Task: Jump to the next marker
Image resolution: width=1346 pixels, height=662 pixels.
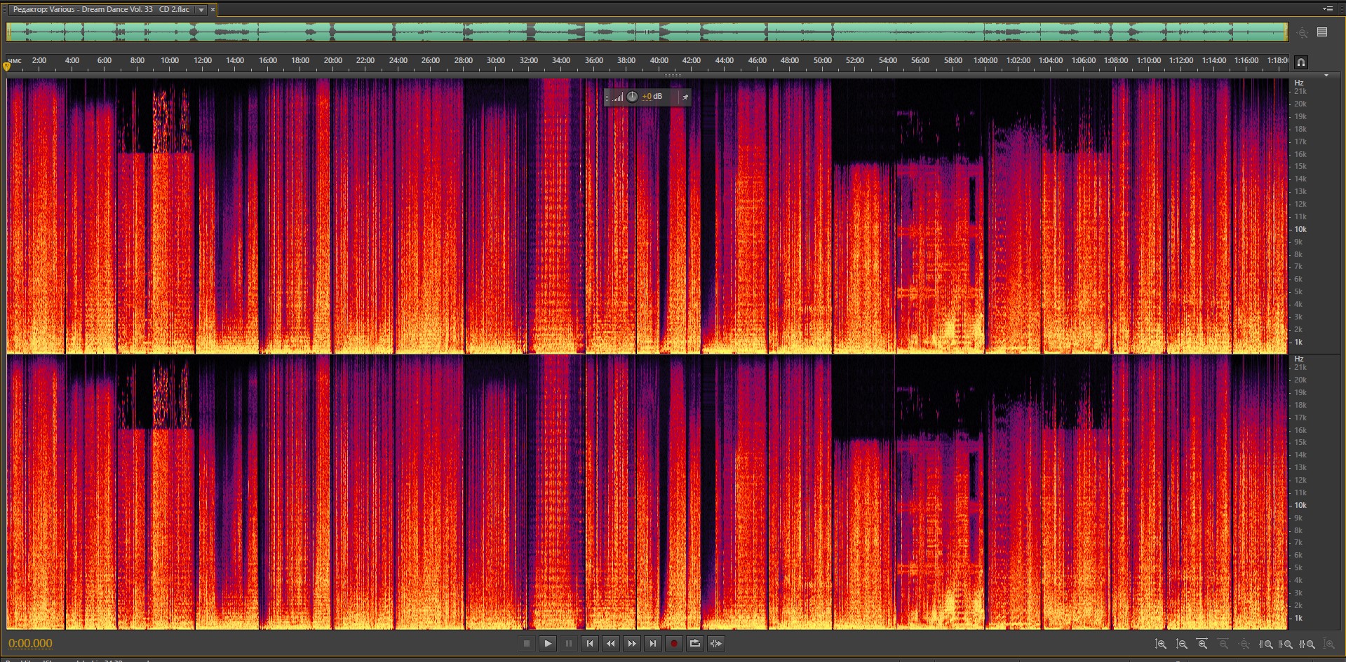Action: coord(653,643)
